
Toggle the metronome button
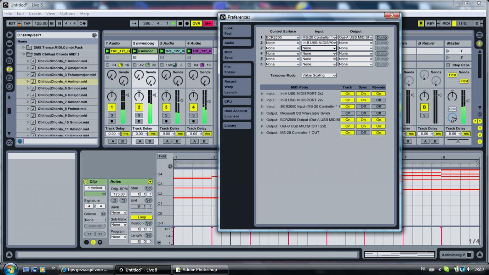coord(83,23)
